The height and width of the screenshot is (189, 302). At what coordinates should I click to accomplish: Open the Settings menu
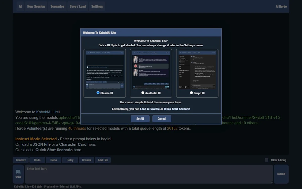[x=97, y=6]
